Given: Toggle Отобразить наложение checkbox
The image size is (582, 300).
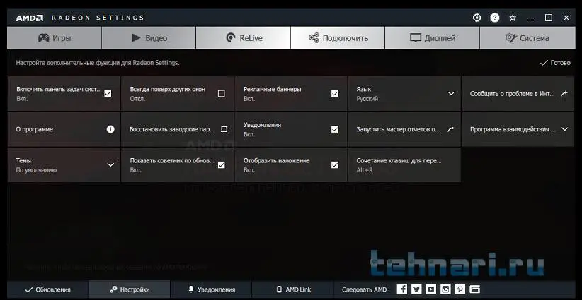Looking at the screenshot, I should (335, 164).
